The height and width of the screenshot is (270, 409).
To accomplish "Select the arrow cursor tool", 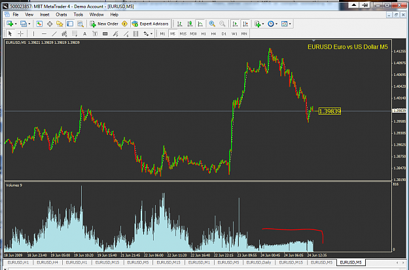I will point(10,33).
